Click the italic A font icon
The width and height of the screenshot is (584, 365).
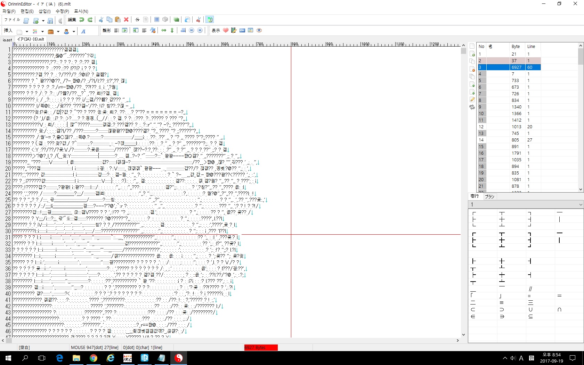click(x=83, y=31)
